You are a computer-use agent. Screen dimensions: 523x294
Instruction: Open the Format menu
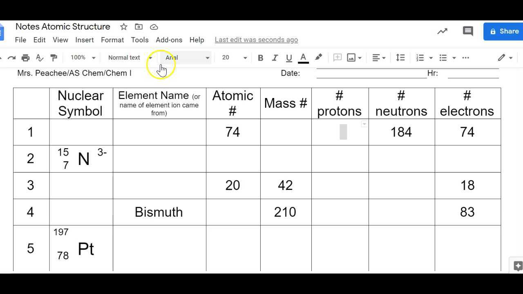[x=112, y=40]
